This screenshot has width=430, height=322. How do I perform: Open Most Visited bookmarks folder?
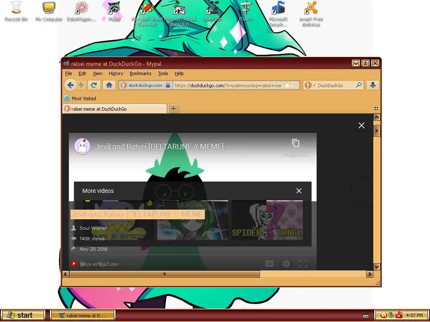coord(80,98)
